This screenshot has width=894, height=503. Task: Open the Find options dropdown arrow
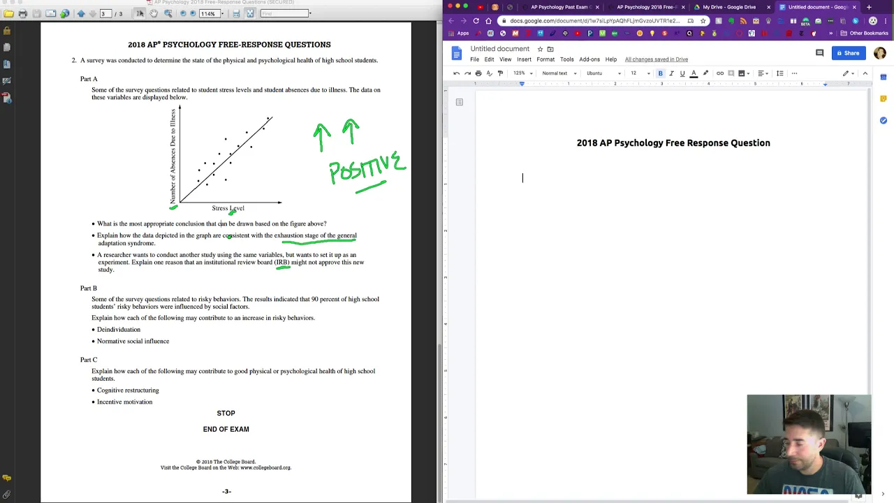click(310, 13)
